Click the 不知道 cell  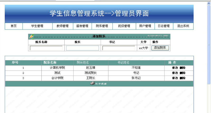[x=136, y=68]
